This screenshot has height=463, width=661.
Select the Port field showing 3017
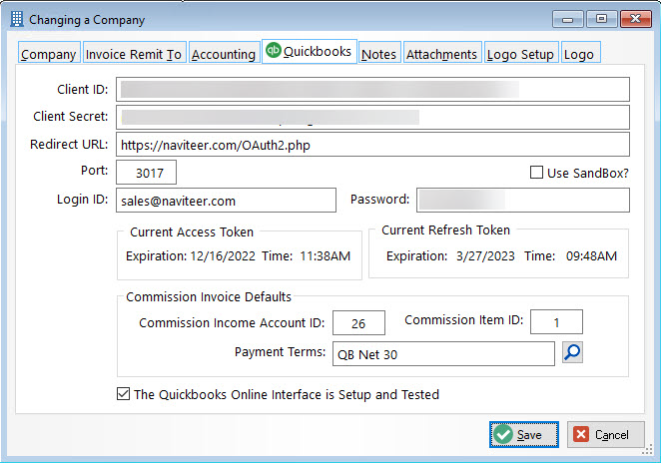click(x=147, y=173)
